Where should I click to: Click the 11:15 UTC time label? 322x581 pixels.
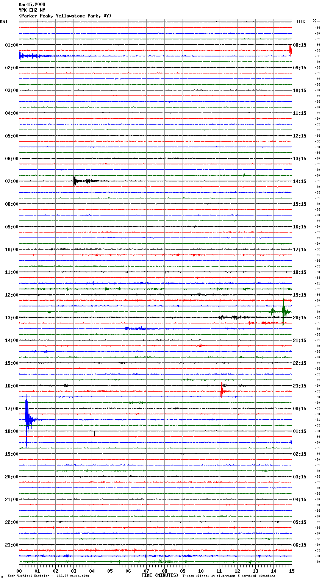coord(300,113)
